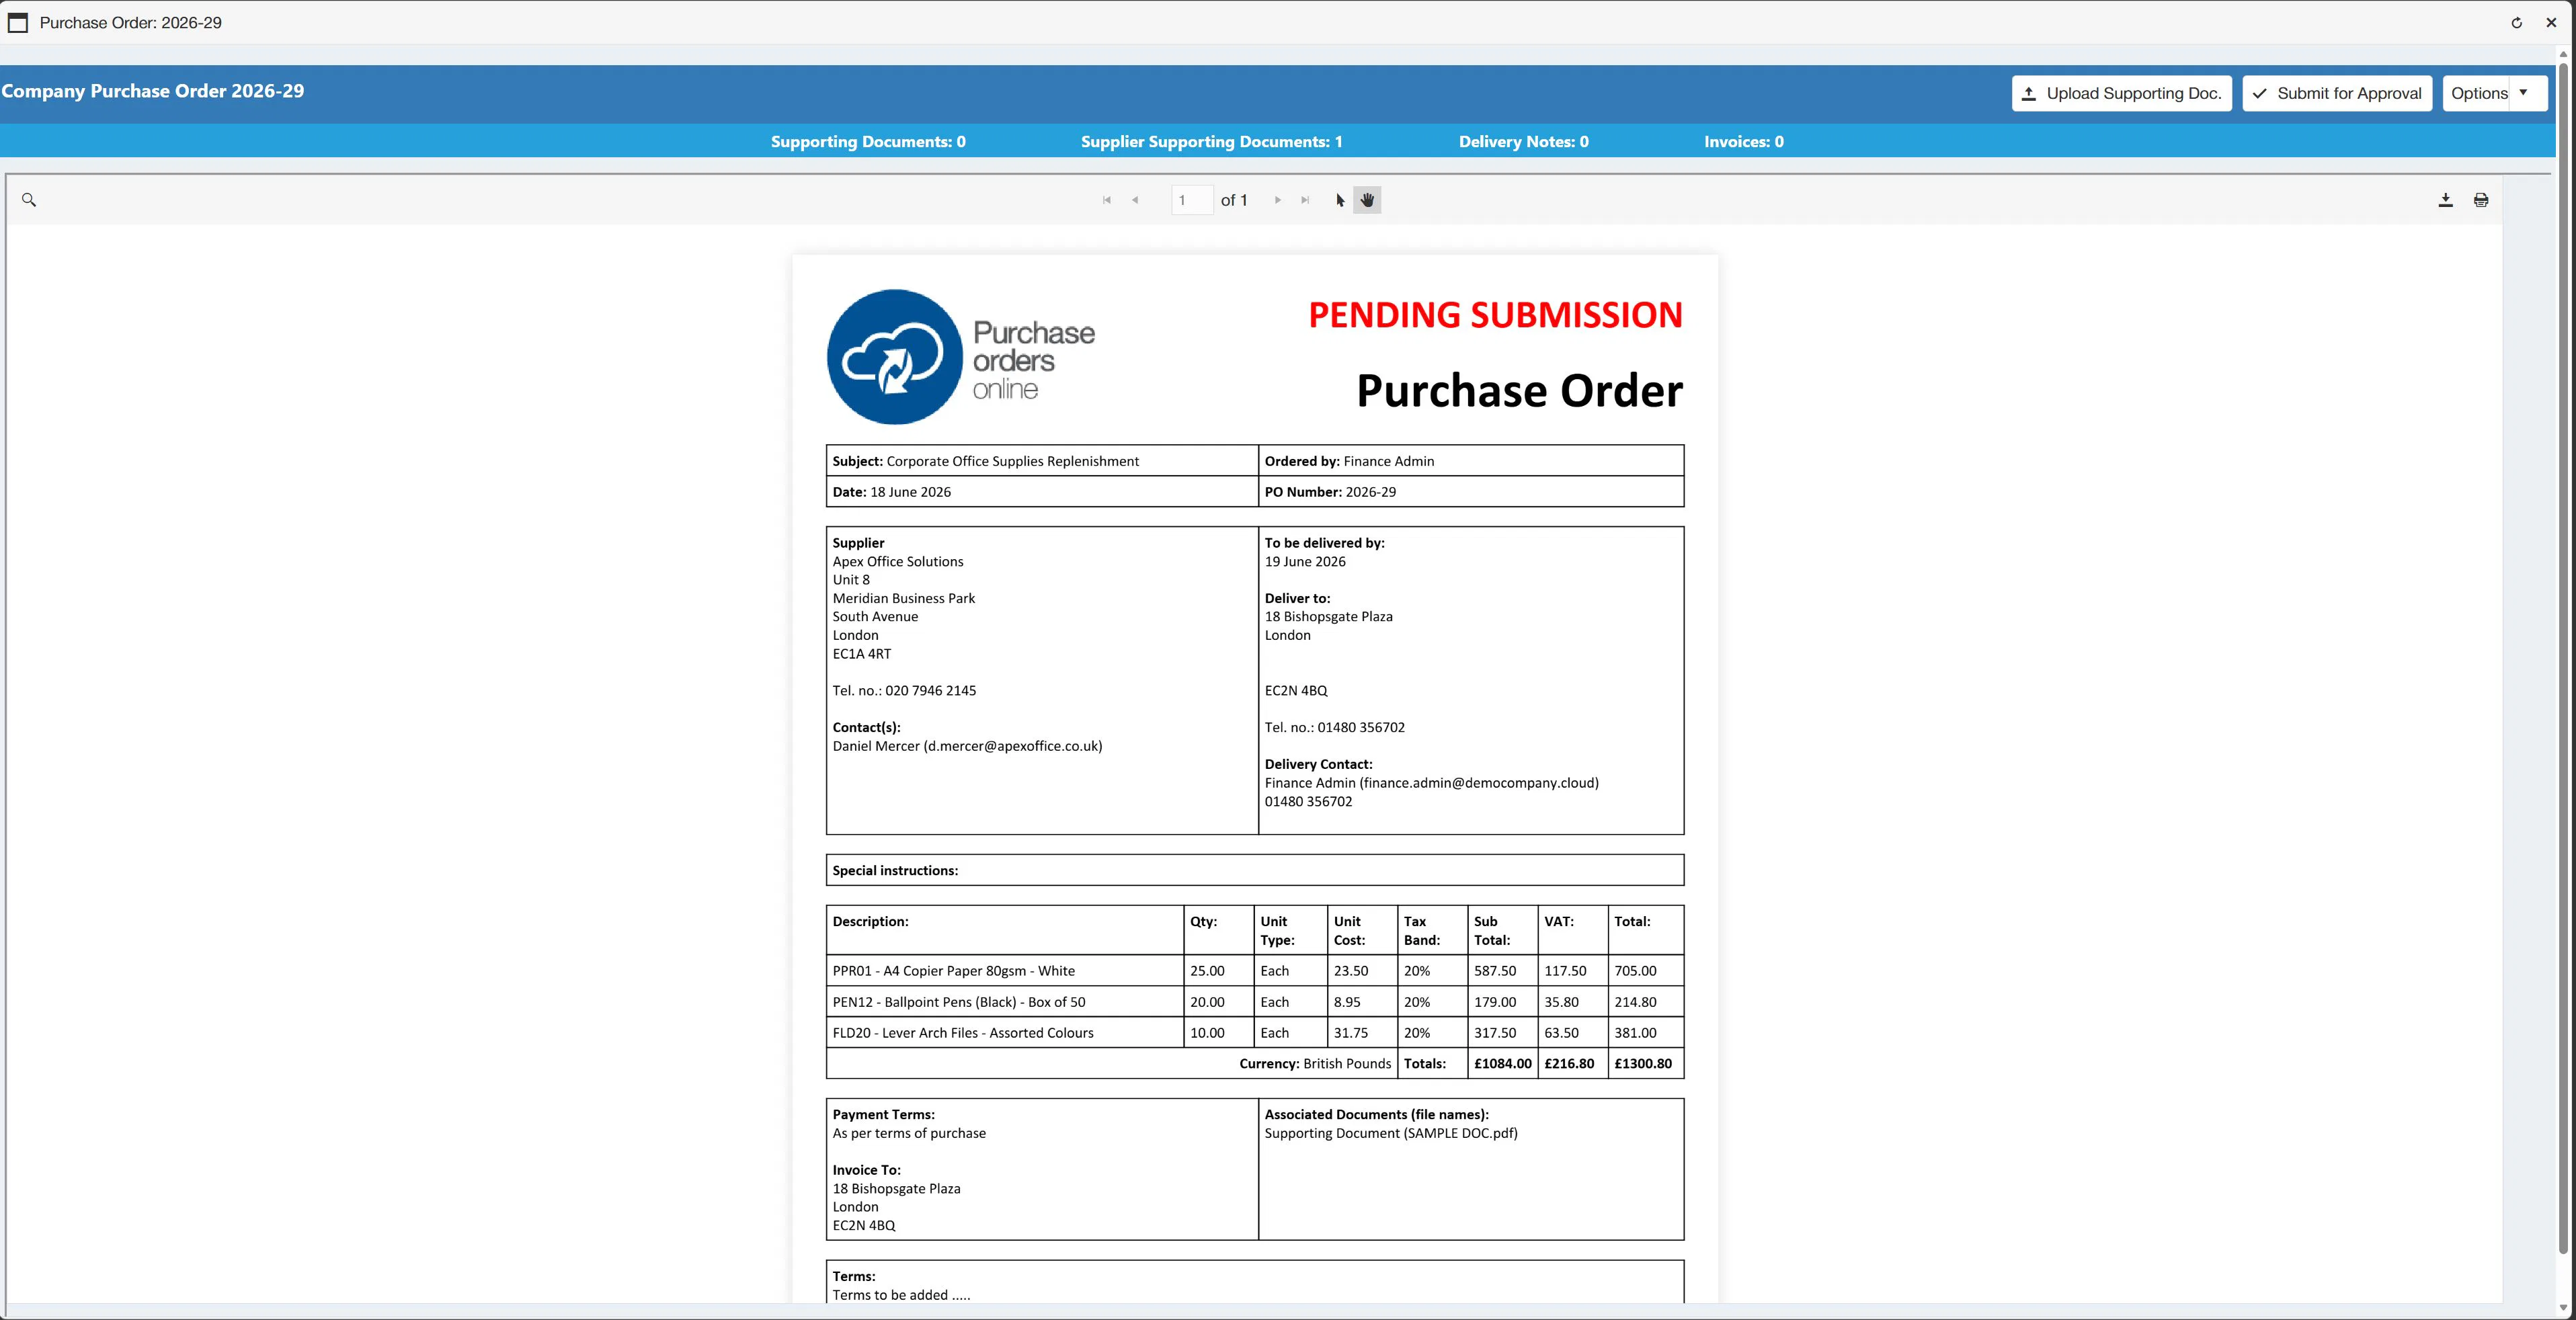Click Supporting Document (SAMPLE DOC.pdf) text
Image resolution: width=2576 pixels, height=1320 pixels.
[x=1390, y=1133]
